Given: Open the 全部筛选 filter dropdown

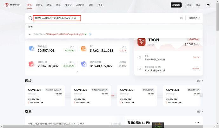Looking at the screenshot, I should [x=194, y=18].
